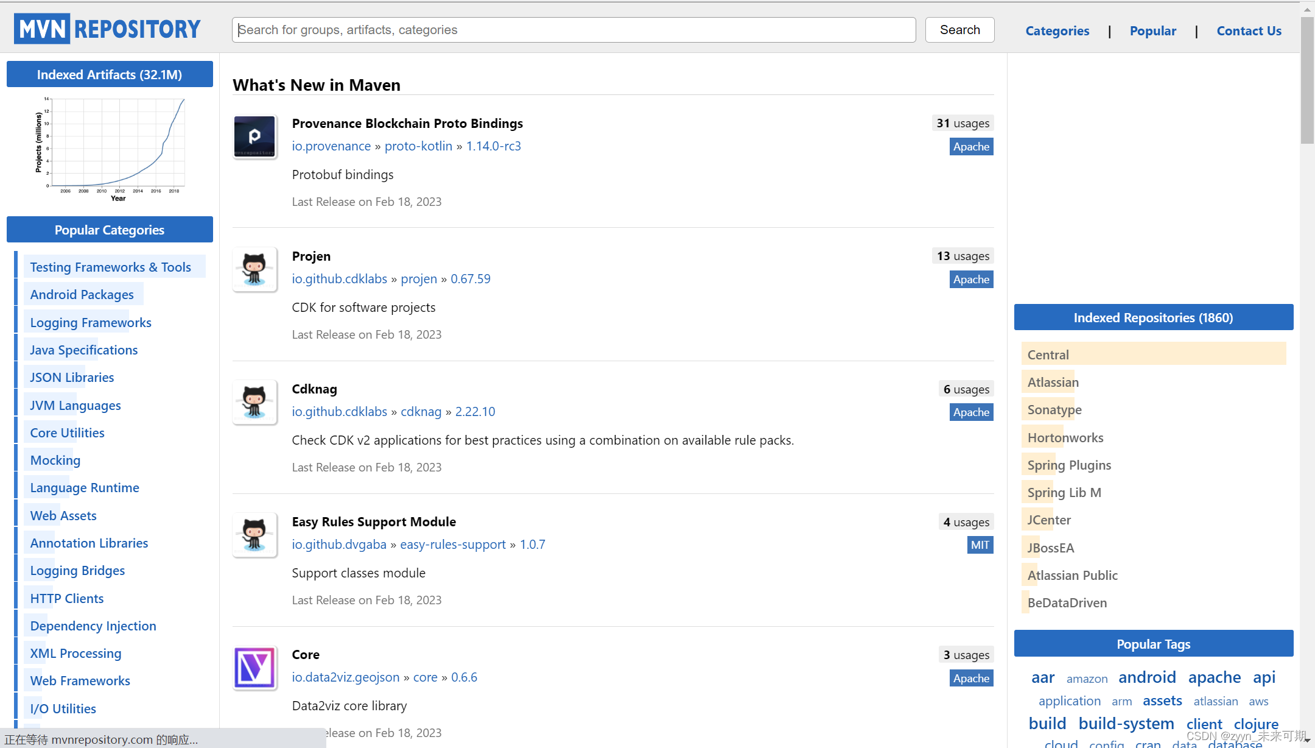Open the Popular menu link
The width and height of the screenshot is (1315, 748).
point(1152,30)
